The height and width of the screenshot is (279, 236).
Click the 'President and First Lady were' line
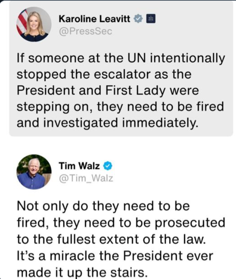pos(108,91)
